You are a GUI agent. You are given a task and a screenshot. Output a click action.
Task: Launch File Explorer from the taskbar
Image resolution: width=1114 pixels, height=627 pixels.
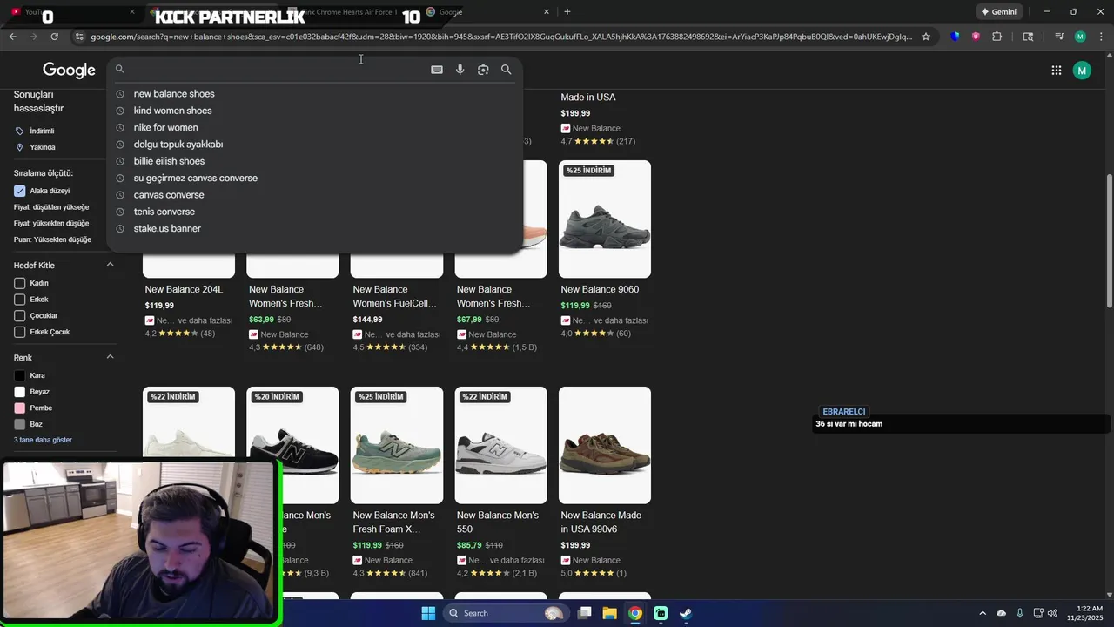(610, 613)
